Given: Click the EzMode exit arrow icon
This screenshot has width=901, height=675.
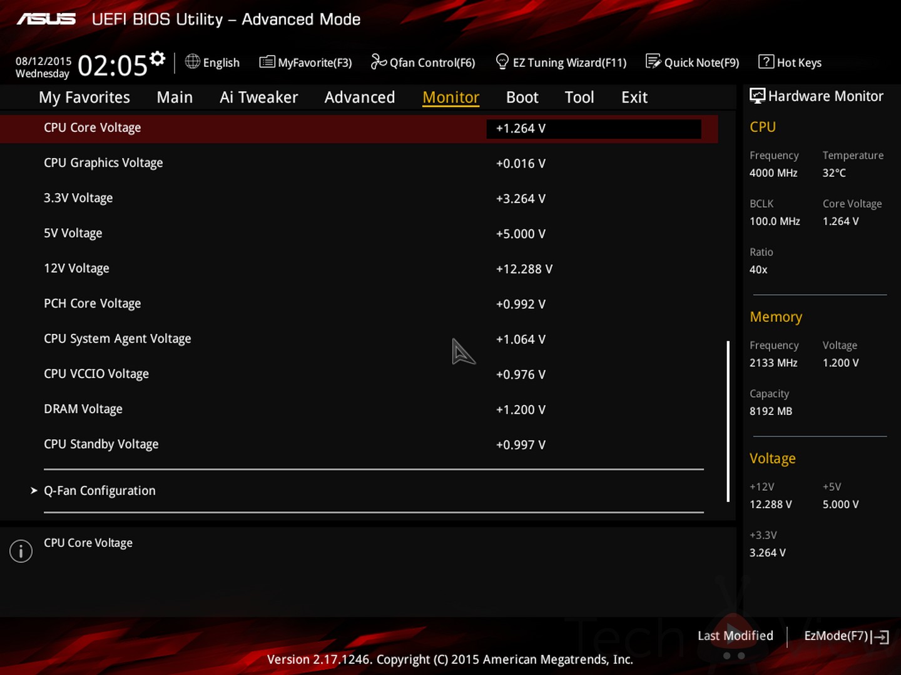Looking at the screenshot, I should (880, 636).
